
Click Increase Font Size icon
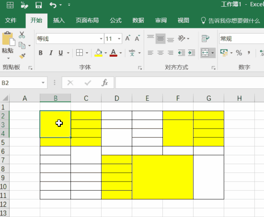128,38
